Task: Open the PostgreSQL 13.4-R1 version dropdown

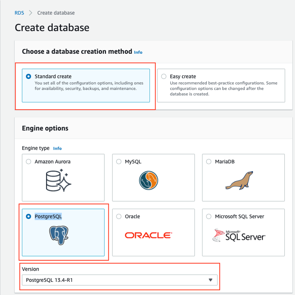Action: [x=119, y=280]
